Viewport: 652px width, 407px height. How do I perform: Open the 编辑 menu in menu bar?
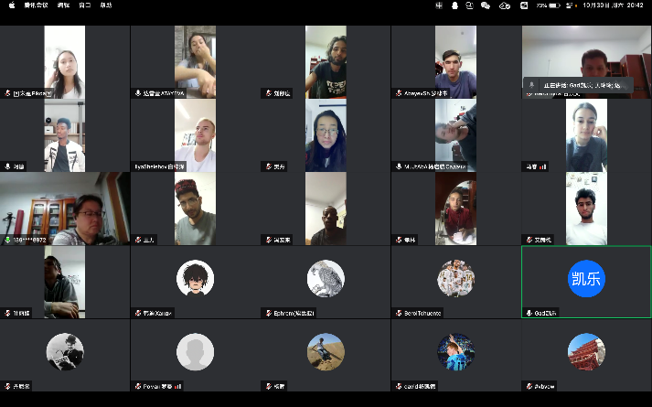63,5
